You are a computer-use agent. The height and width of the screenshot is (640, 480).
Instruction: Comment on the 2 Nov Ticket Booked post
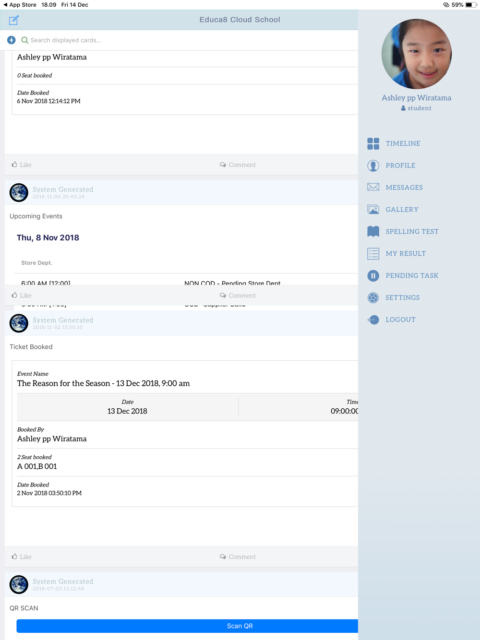tap(238, 557)
